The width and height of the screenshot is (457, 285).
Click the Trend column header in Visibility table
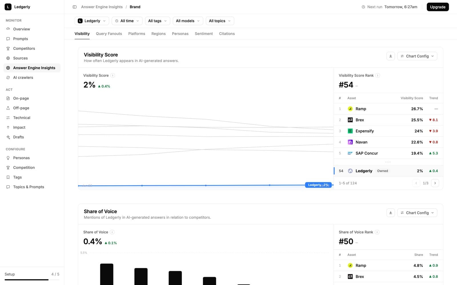point(433,98)
